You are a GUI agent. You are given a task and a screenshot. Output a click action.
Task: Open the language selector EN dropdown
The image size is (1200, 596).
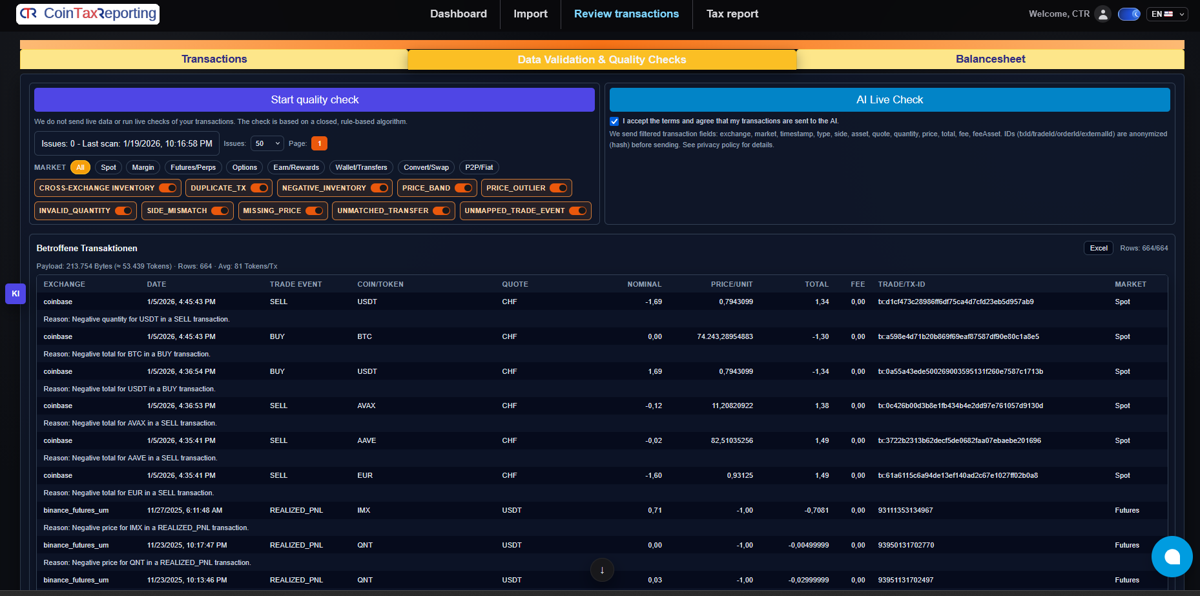pos(1167,14)
